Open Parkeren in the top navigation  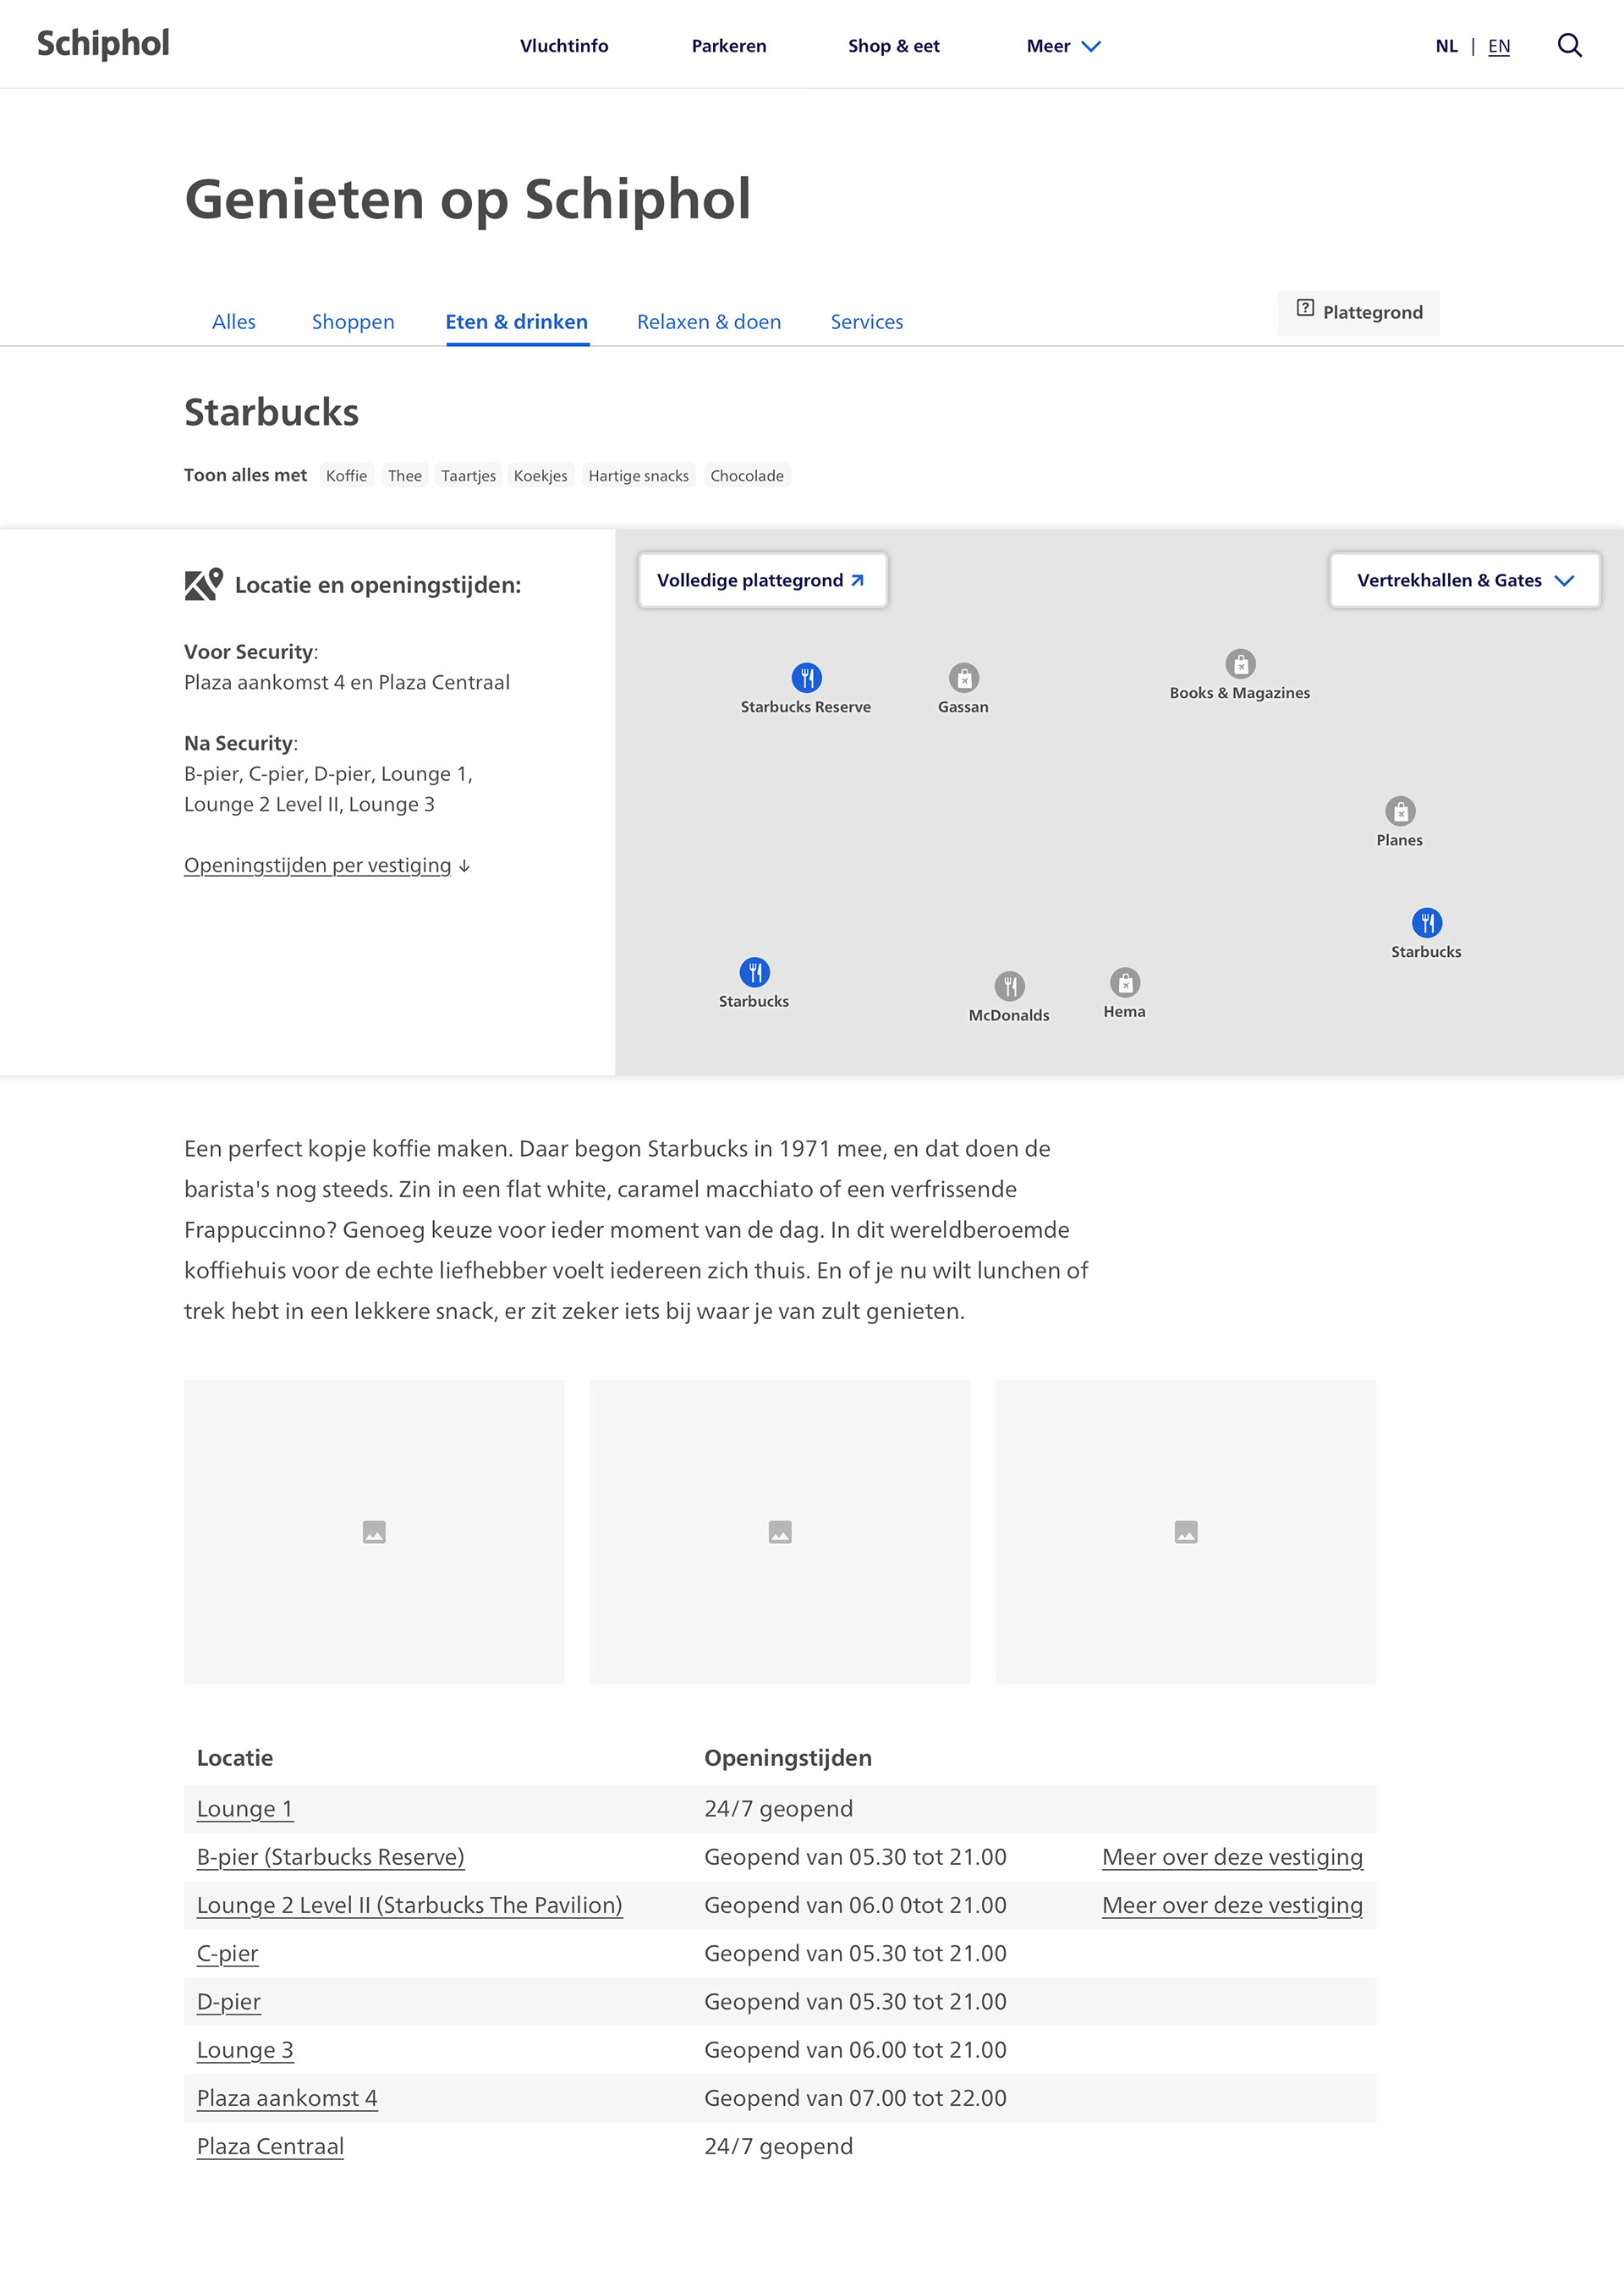(x=729, y=46)
